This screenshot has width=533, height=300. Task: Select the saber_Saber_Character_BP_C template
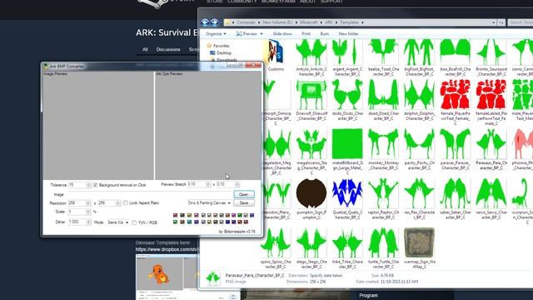coord(456,198)
